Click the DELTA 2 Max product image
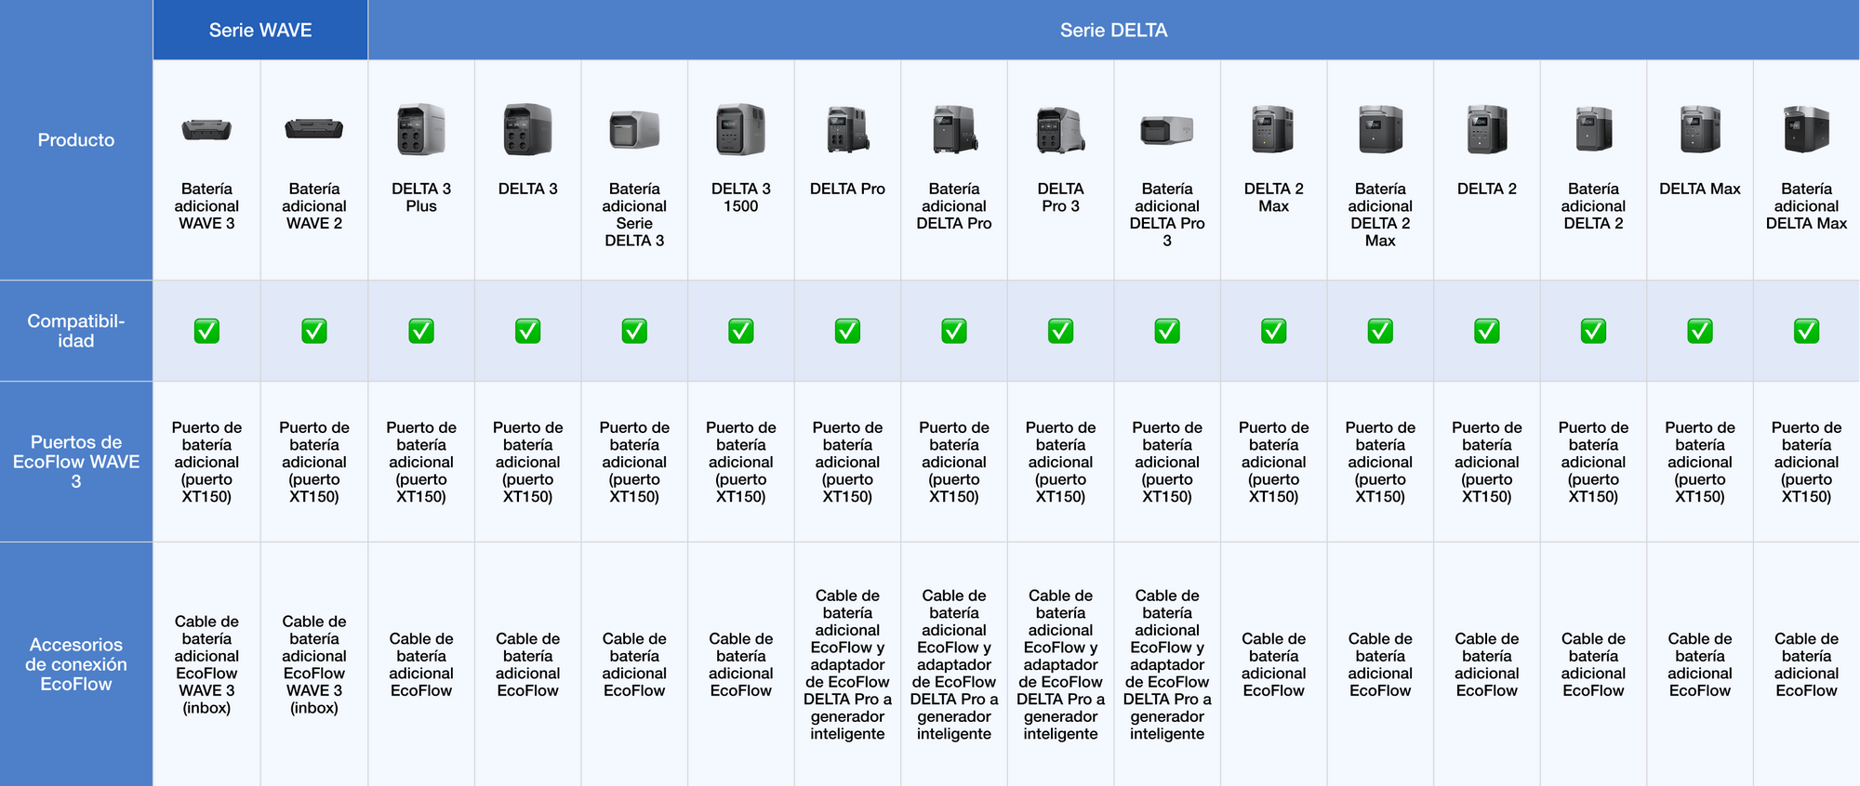Viewport: 1860px width, 786px height. point(1273,129)
